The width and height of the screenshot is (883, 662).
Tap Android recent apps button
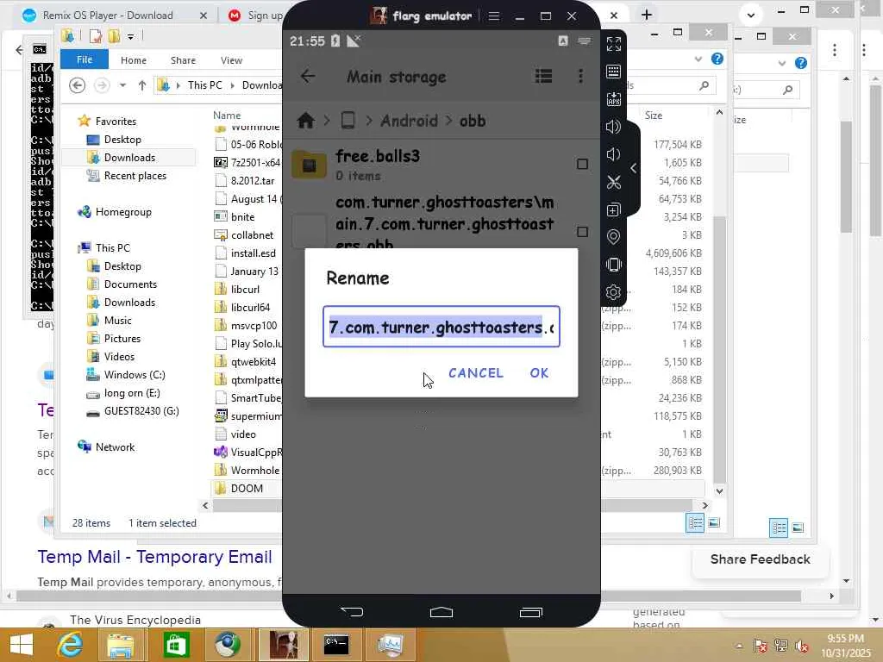point(530,612)
